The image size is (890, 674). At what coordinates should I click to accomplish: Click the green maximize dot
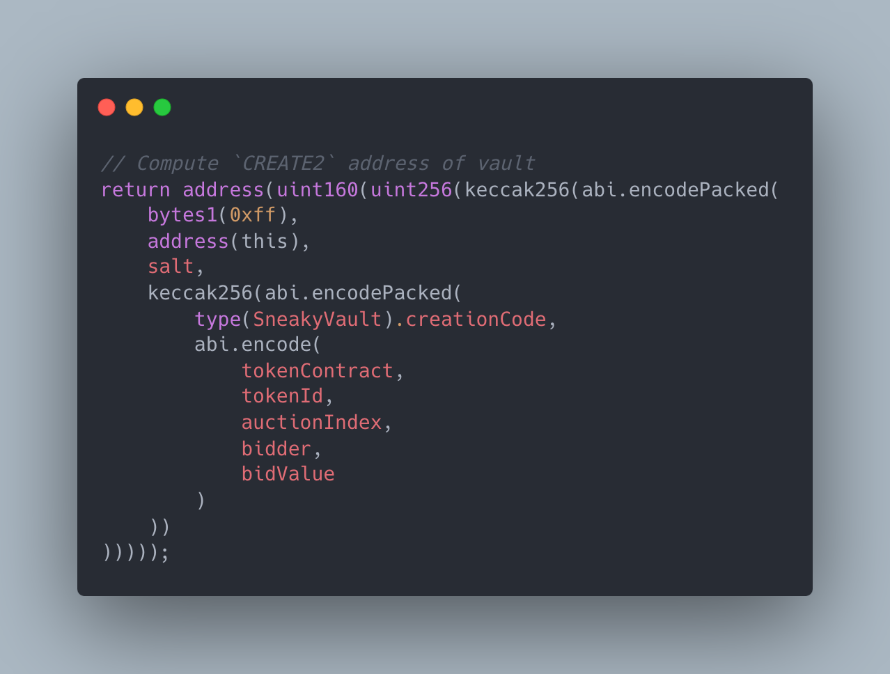point(162,107)
